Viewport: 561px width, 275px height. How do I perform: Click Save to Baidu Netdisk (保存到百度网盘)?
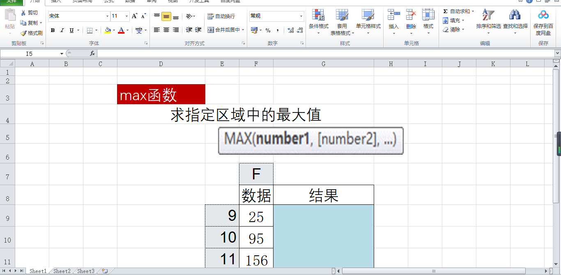[x=543, y=22]
